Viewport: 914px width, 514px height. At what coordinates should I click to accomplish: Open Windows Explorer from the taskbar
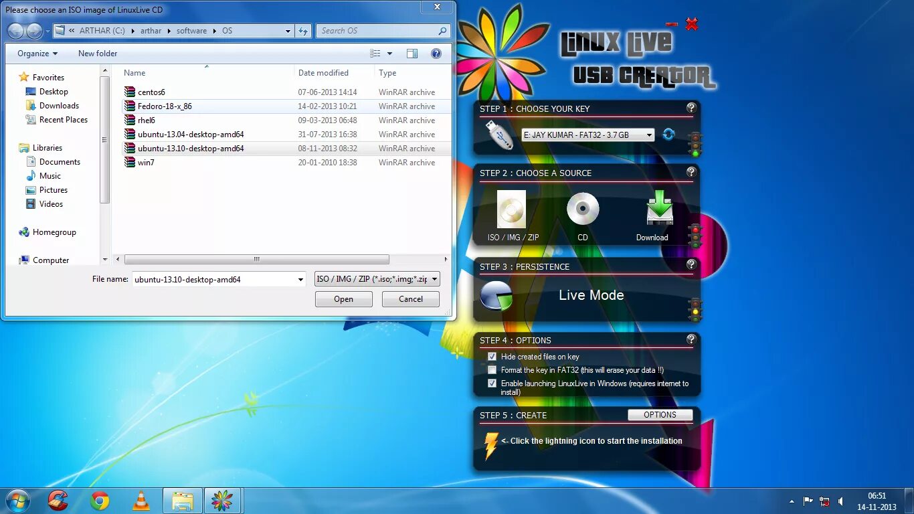(x=183, y=501)
